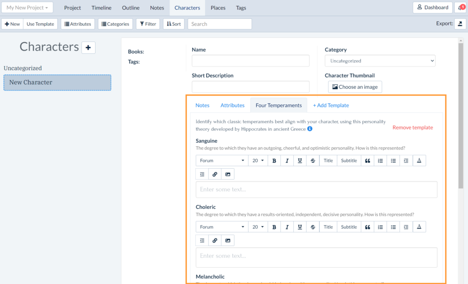468x284 pixels.
Task: Open text color picker in the Sanguine toolbar
Action: [x=419, y=160]
